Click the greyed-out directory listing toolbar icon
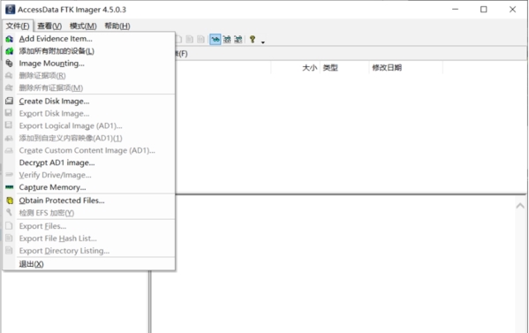 point(200,40)
